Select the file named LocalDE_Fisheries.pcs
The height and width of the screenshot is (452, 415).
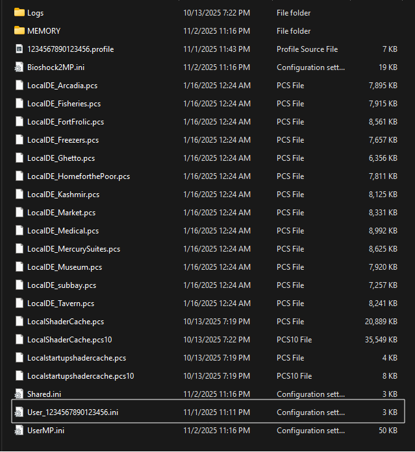click(x=64, y=103)
